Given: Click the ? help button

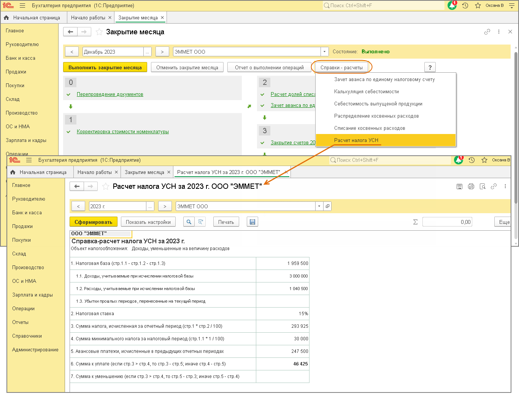Looking at the screenshot, I should point(430,67).
